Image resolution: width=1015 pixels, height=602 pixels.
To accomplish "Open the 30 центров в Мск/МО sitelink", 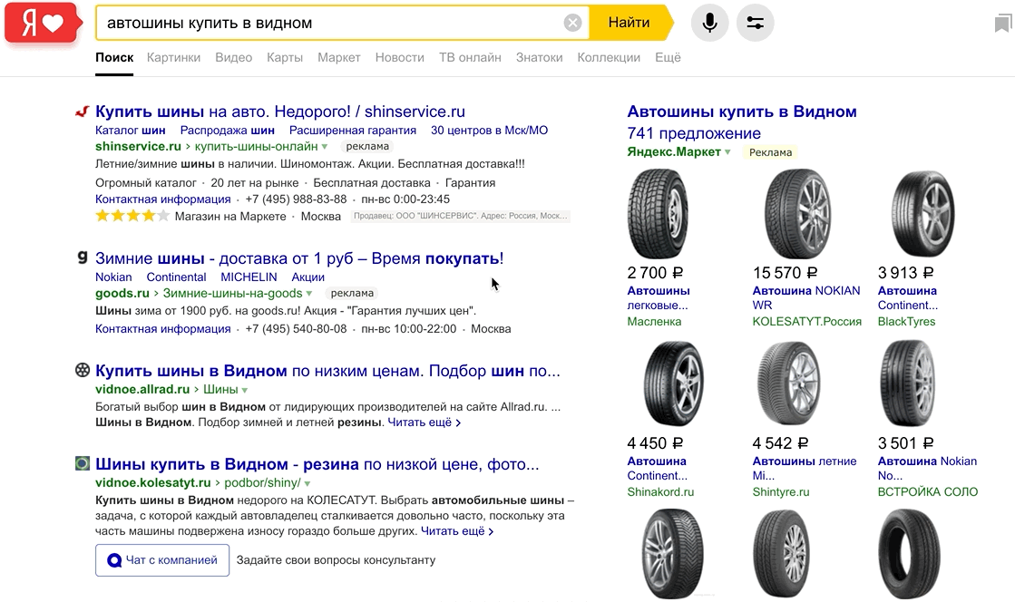I will (490, 131).
